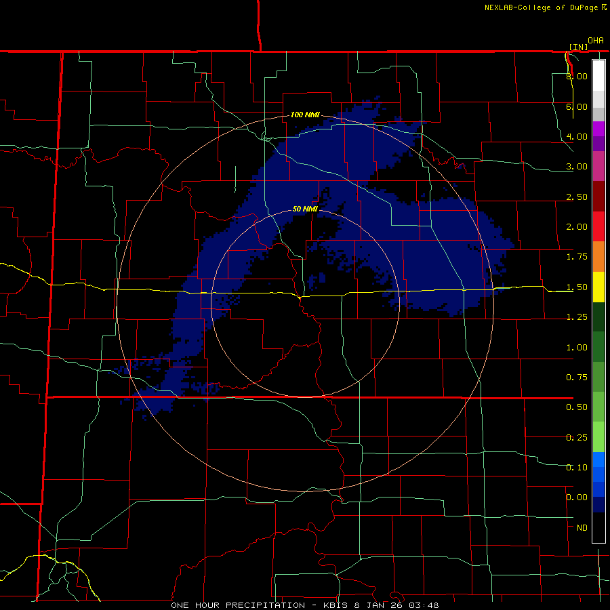
Task: Click the One Hour Precipitation KBIS title text
Action: click(x=305, y=605)
